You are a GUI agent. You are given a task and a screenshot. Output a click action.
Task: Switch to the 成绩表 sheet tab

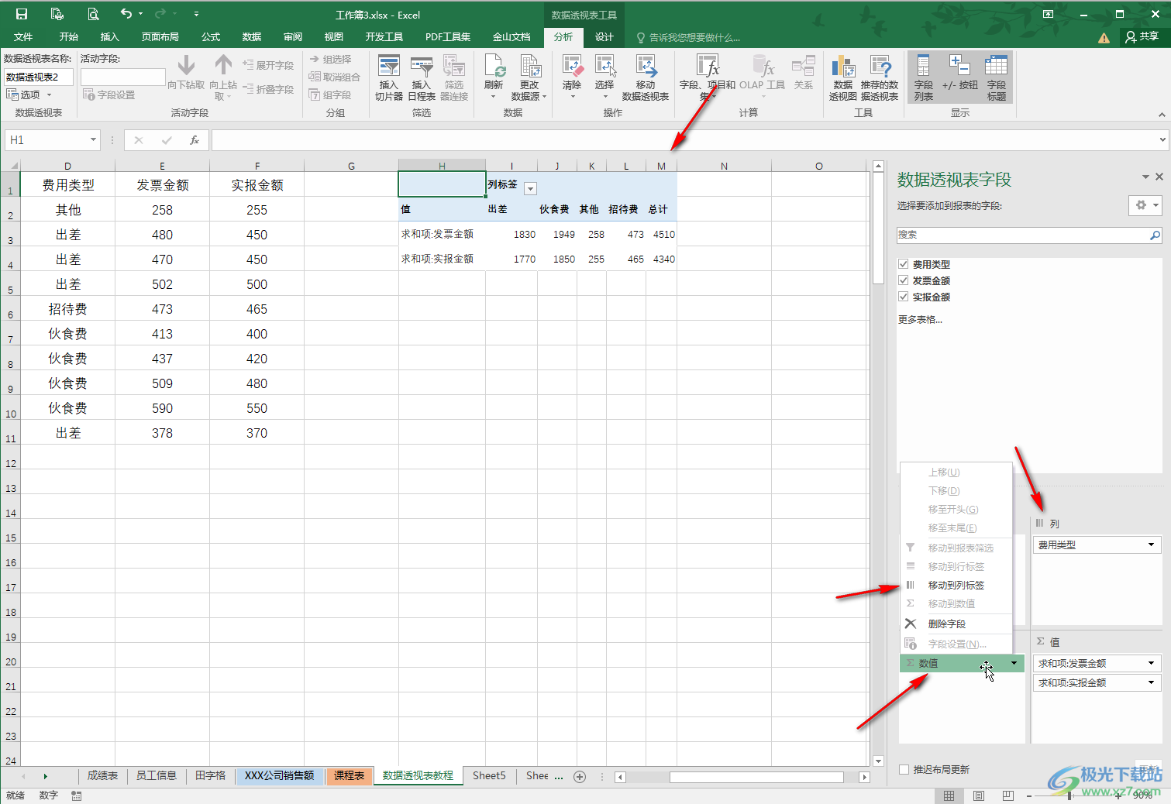click(102, 775)
